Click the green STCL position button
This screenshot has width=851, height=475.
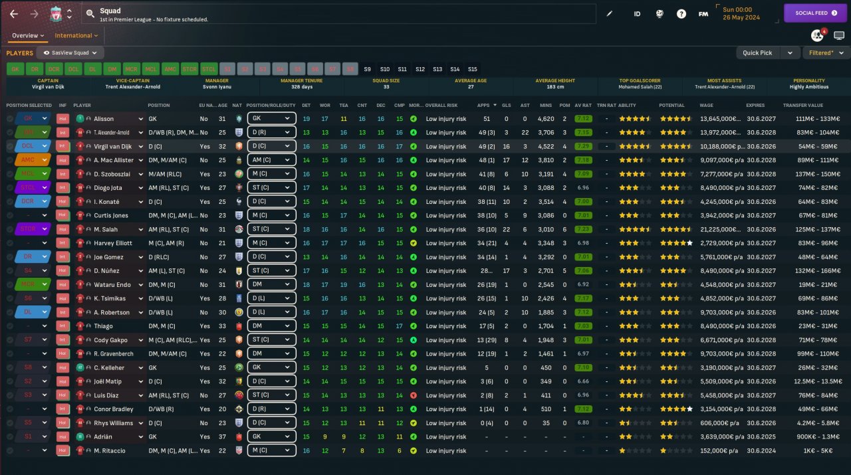pos(209,69)
